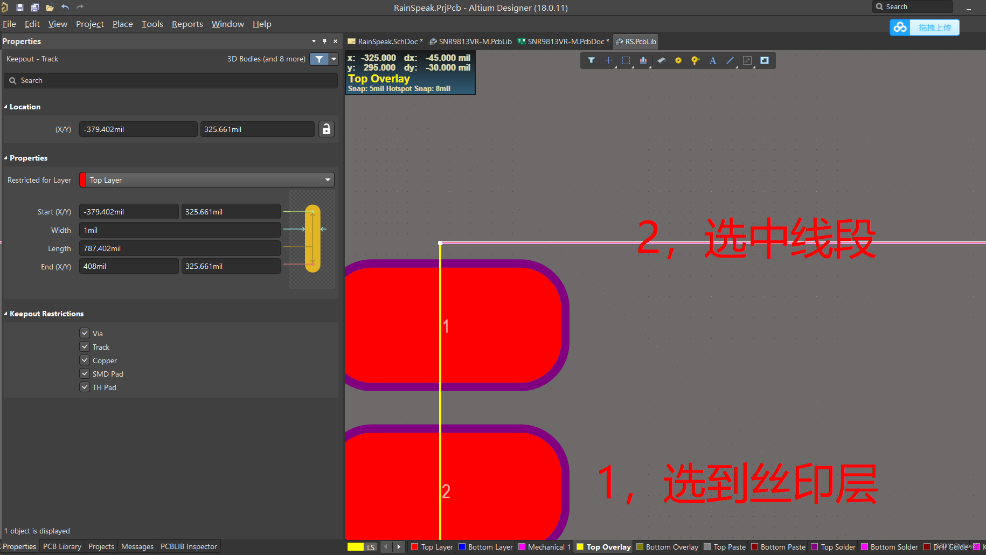The height and width of the screenshot is (555, 986).
Task: Open the Tools menu
Action: click(152, 24)
